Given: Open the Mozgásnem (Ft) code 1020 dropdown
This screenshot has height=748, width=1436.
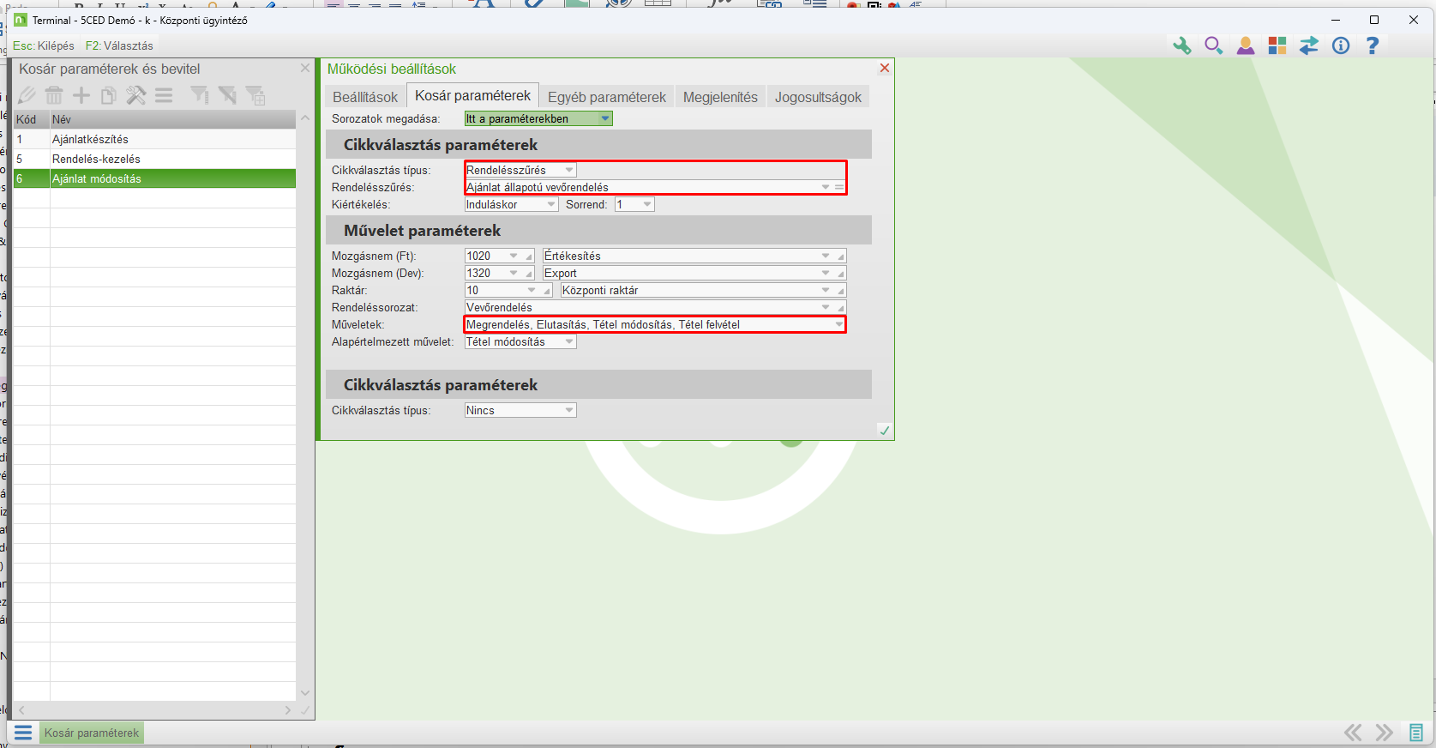Looking at the screenshot, I should pos(514,256).
